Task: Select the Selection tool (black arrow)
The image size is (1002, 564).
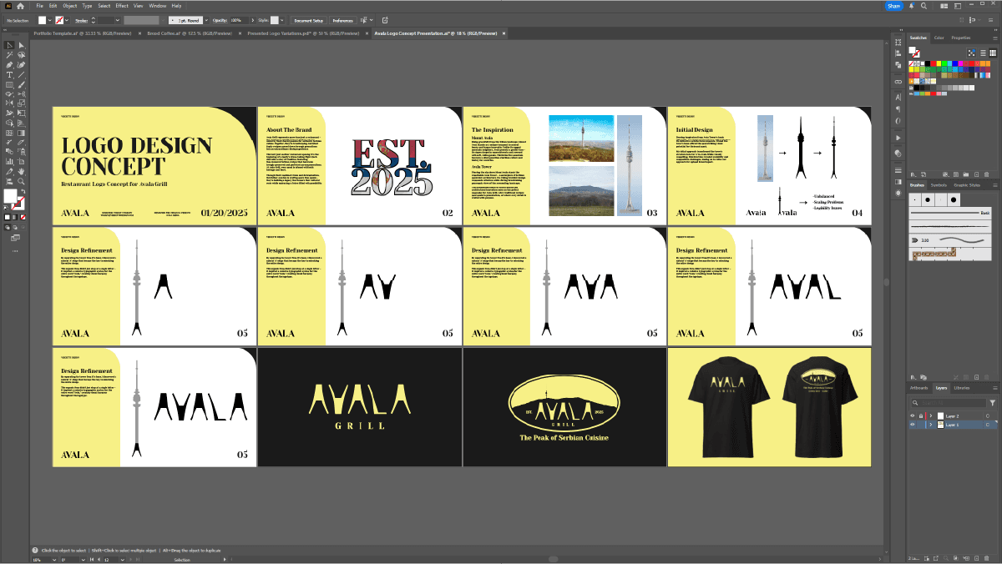Action: click(x=10, y=45)
